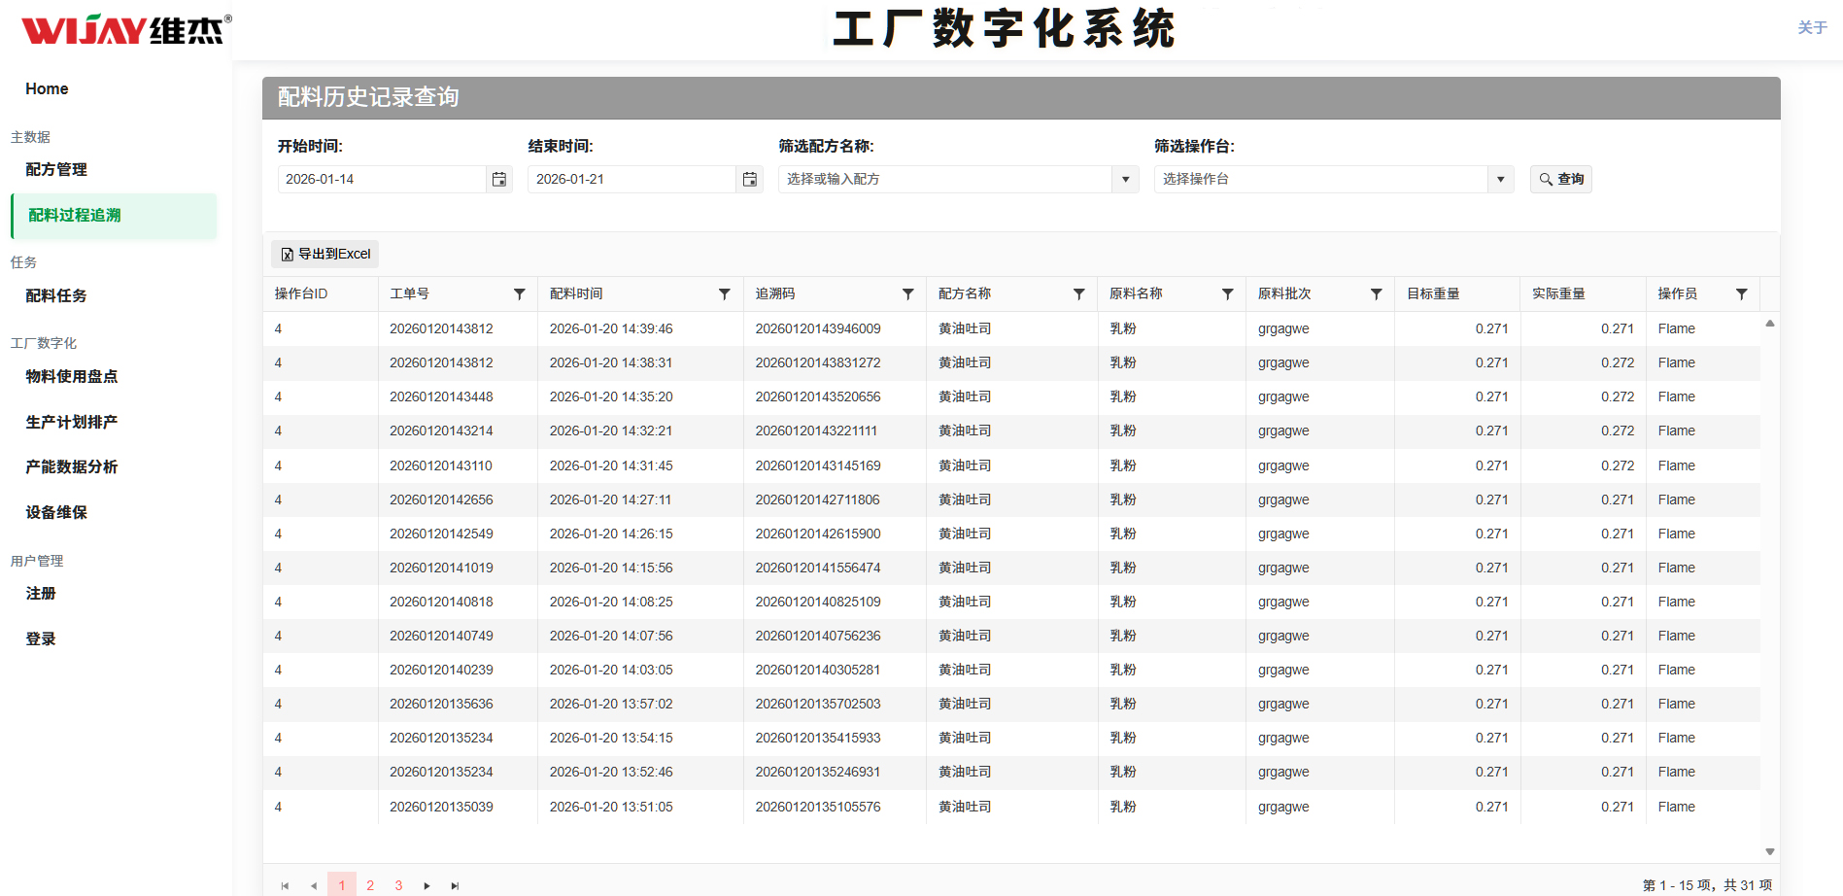
Task: Open filter on 操作员 column
Action: point(1742,293)
